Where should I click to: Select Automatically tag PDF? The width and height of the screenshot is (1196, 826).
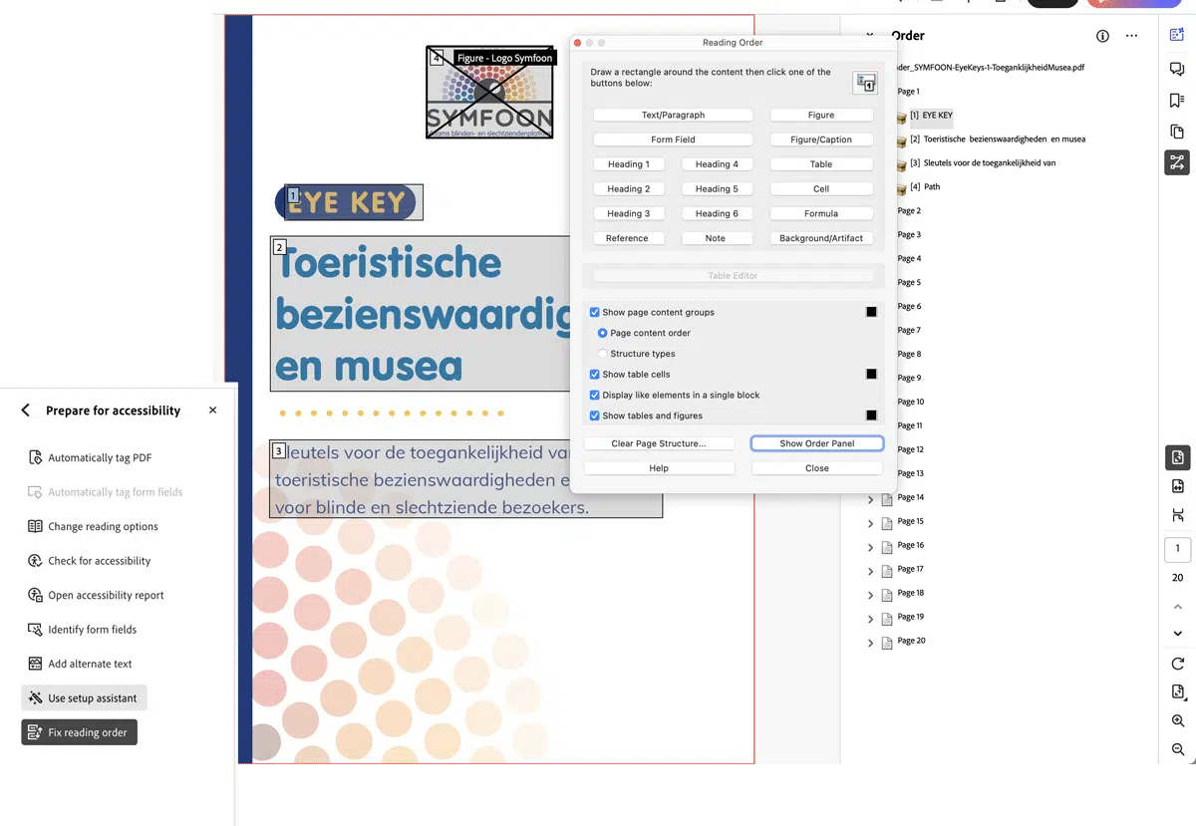click(x=90, y=458)
